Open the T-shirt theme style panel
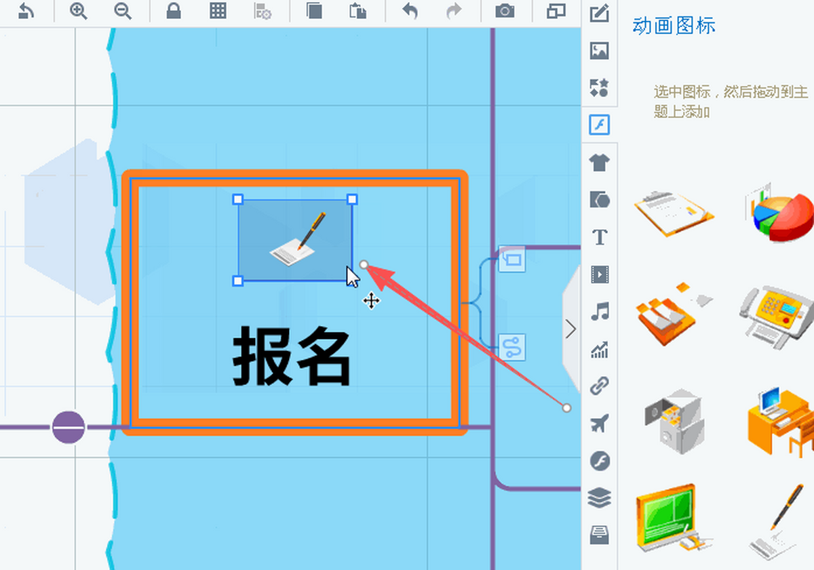Screen dimensions: 814x570 (x=600, y=162)
